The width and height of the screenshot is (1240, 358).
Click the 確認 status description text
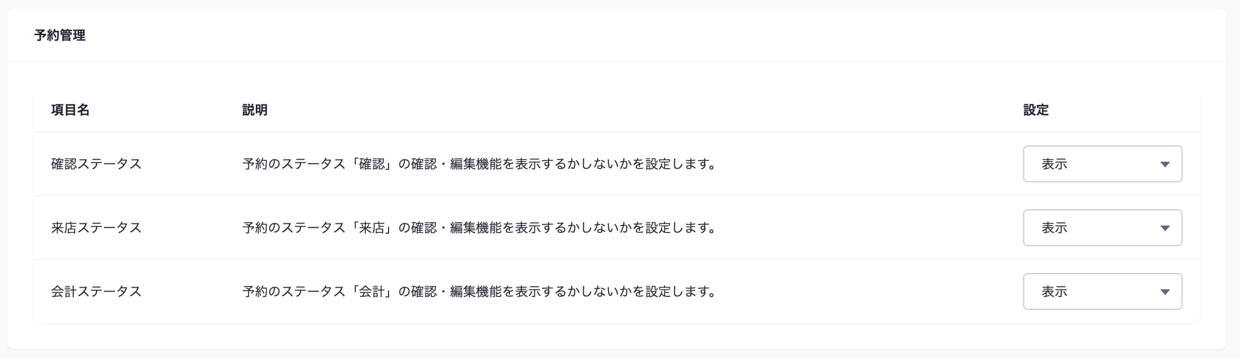pyautogui.click(x=480, y=164)
